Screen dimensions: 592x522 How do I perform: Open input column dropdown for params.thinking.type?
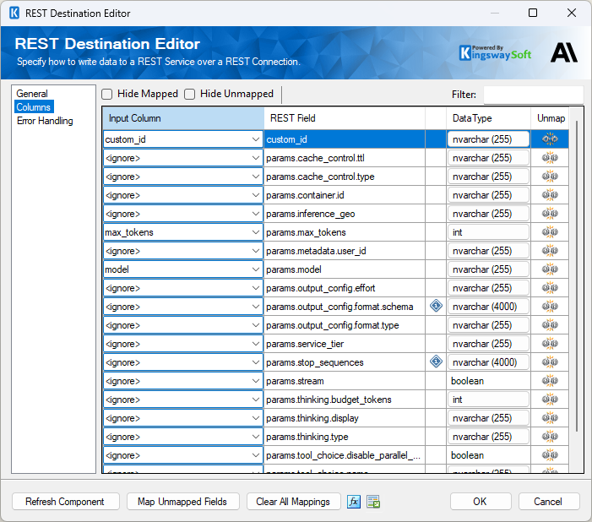[256, 437]
